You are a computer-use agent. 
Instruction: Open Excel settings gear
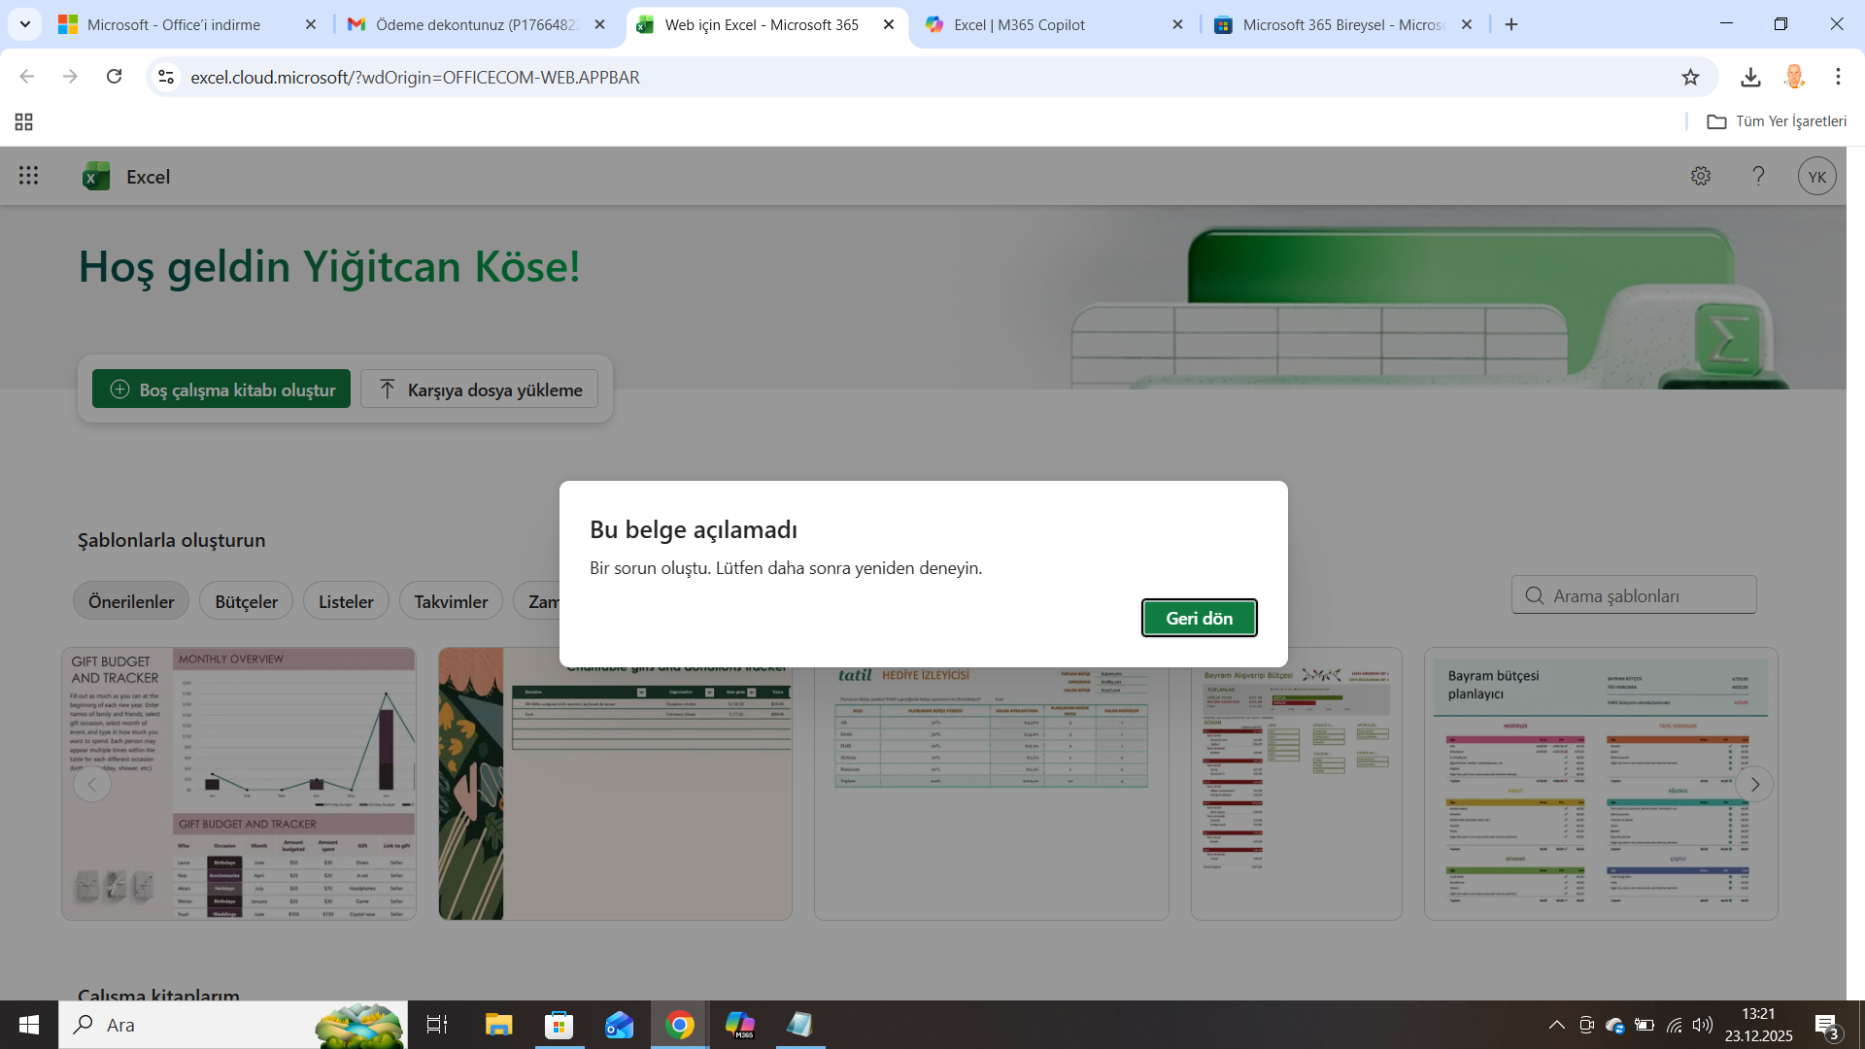point(1700,176)
